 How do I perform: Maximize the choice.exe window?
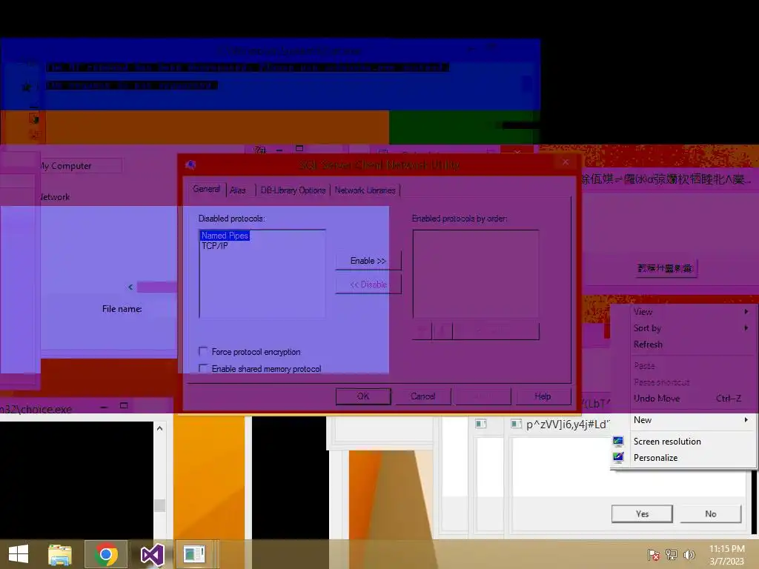(x=124, y=405)
